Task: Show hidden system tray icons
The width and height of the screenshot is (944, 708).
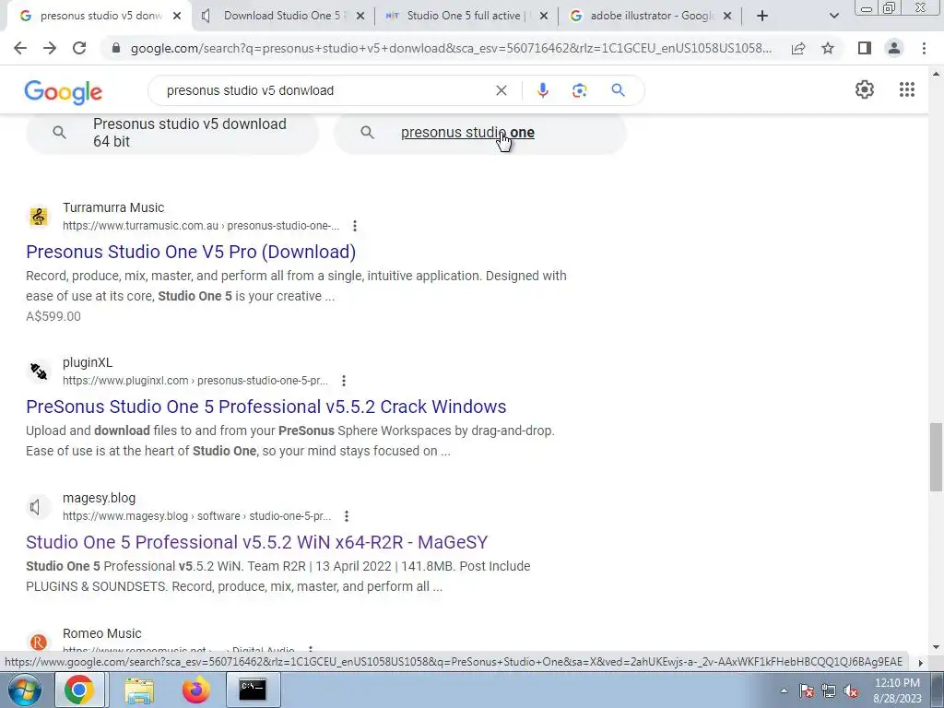Action: pyautogui.click(x=784, y=691)
